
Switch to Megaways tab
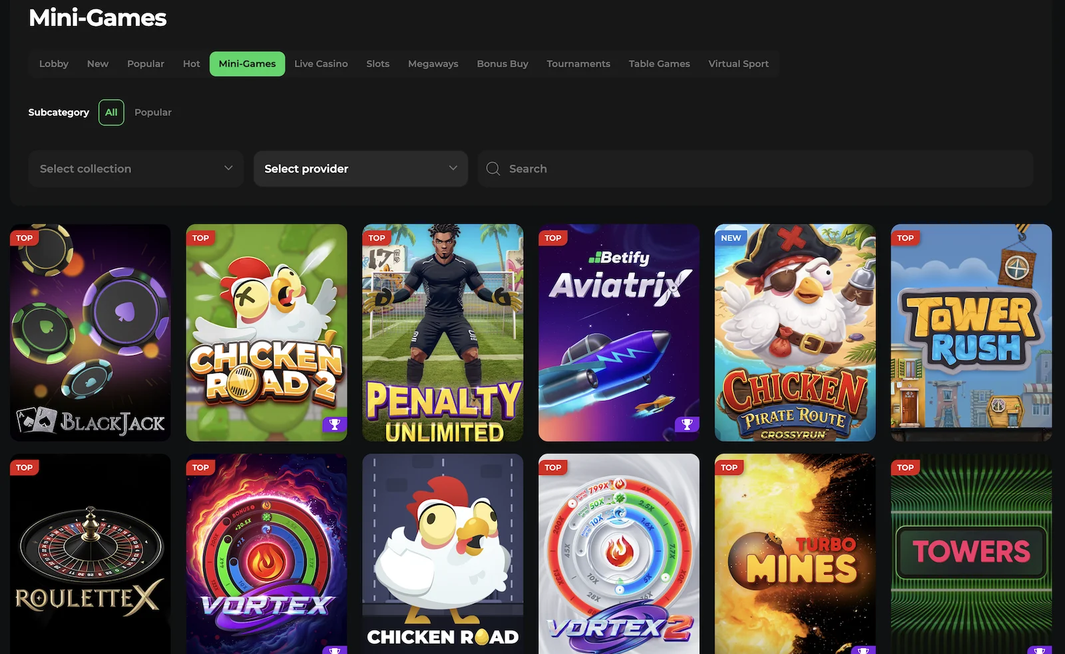click(x=433, y=64)
